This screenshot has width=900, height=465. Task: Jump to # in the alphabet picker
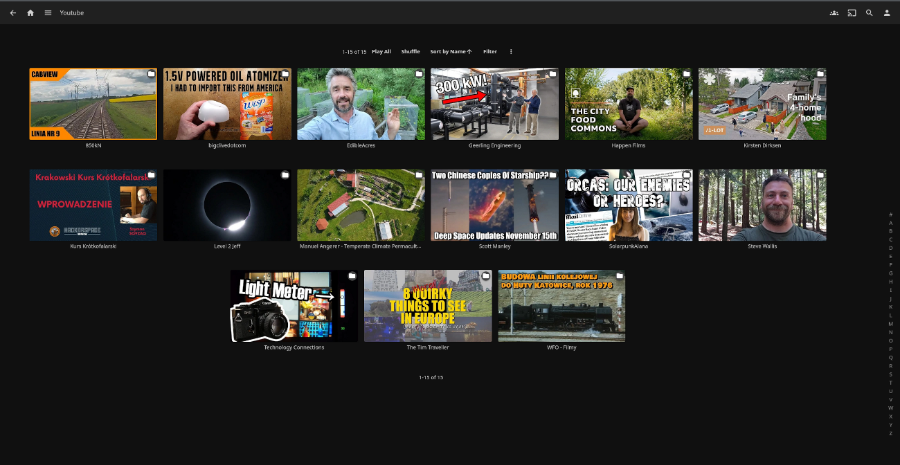pos(891,215)
